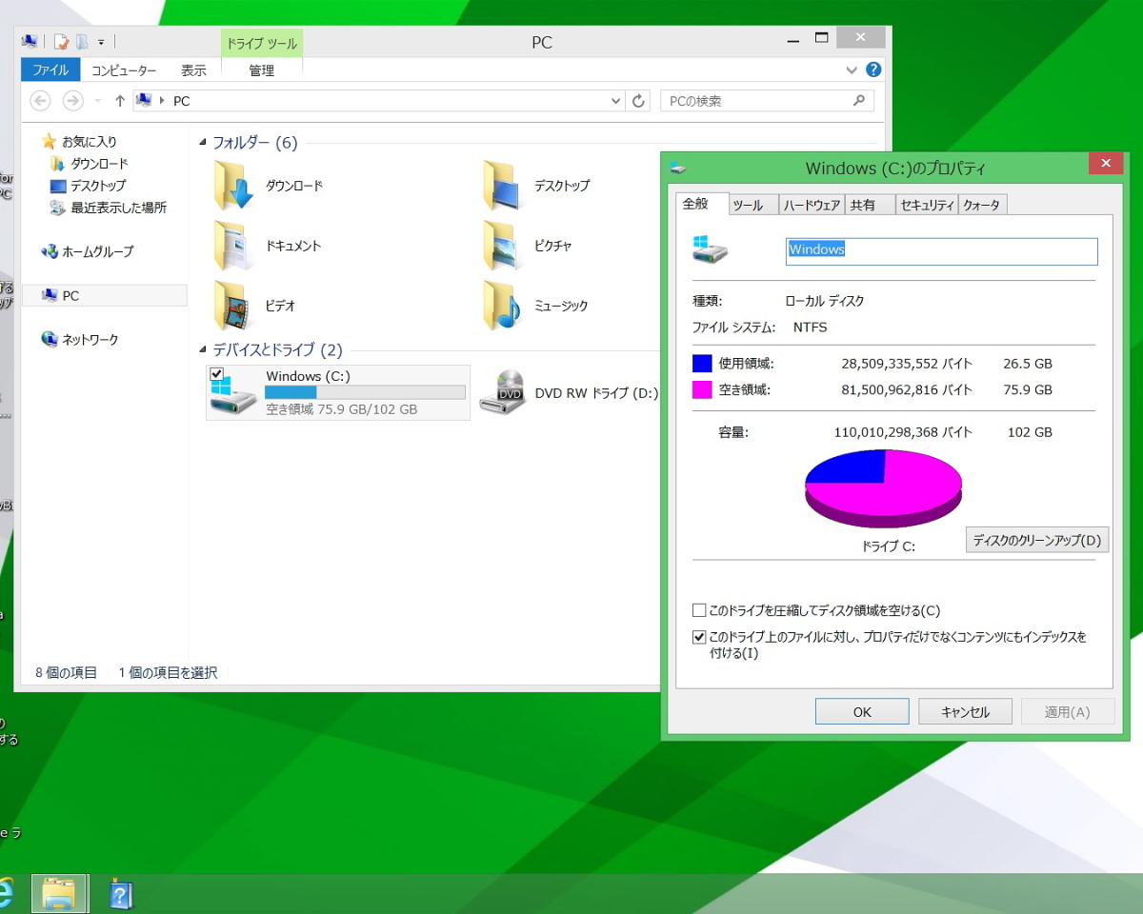Open the Desktop (デスクトップ) folder icon
Screen dimensions: 1143x914
pyautogui.click(x=503, y=185)
